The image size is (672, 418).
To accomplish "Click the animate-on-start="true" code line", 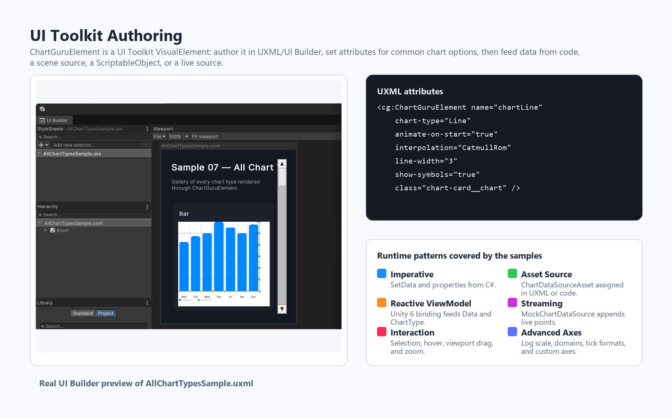I will (446, 134).
